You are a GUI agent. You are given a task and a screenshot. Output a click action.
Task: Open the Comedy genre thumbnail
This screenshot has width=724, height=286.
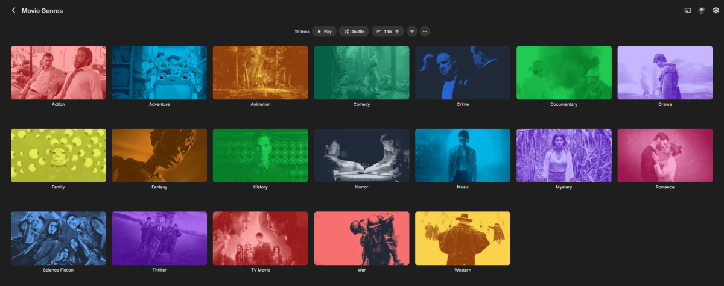362,73
